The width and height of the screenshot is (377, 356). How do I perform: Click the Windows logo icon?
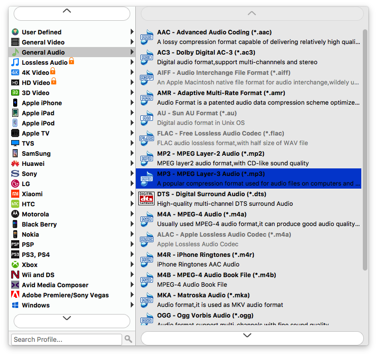15,305
